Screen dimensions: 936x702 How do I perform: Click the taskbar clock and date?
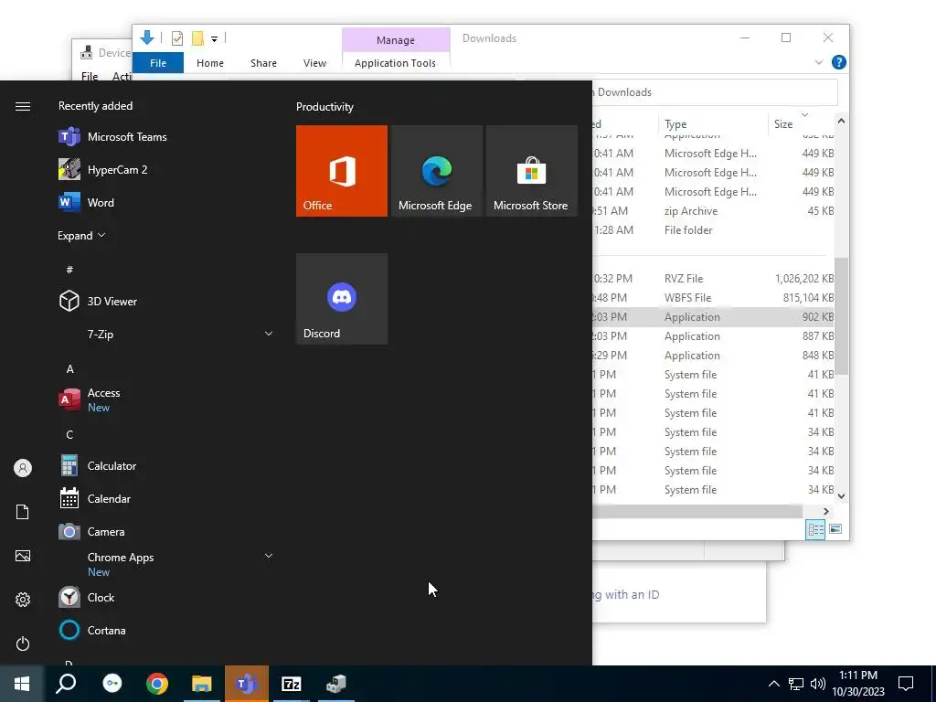858,684
